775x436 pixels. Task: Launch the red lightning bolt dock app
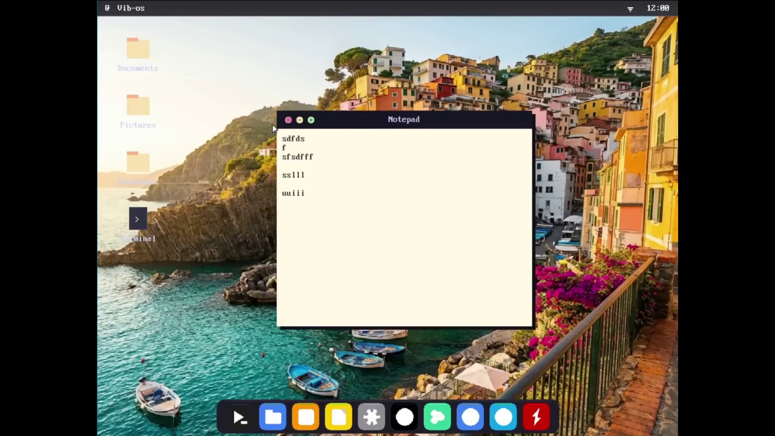coord(536,417)
